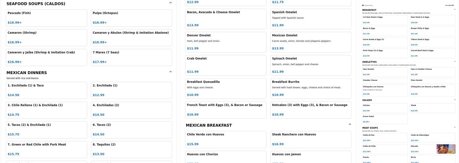Choose 3. Chile Relleno & Enchilada dinner

(46, 110)
